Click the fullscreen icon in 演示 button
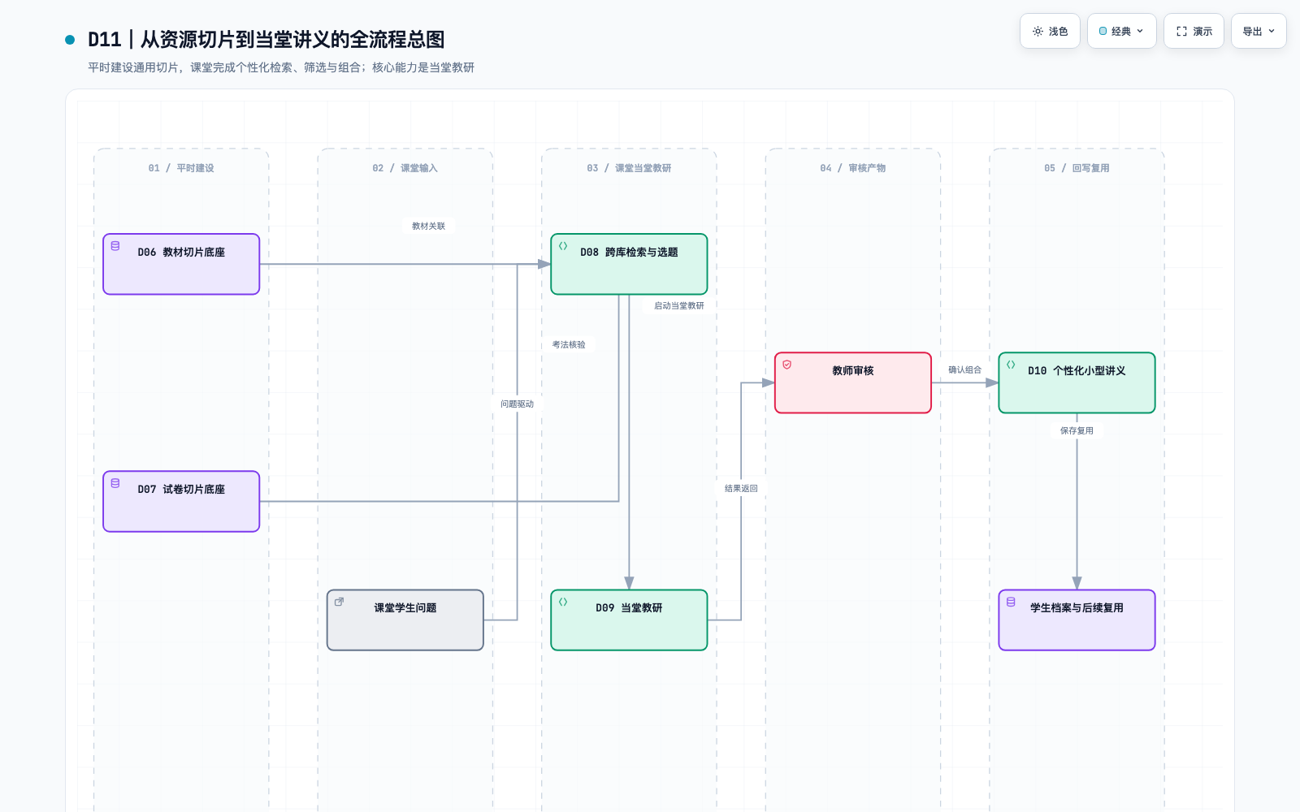The width and height of the screenshot is (1300, 812). [x=1181, y=32]
